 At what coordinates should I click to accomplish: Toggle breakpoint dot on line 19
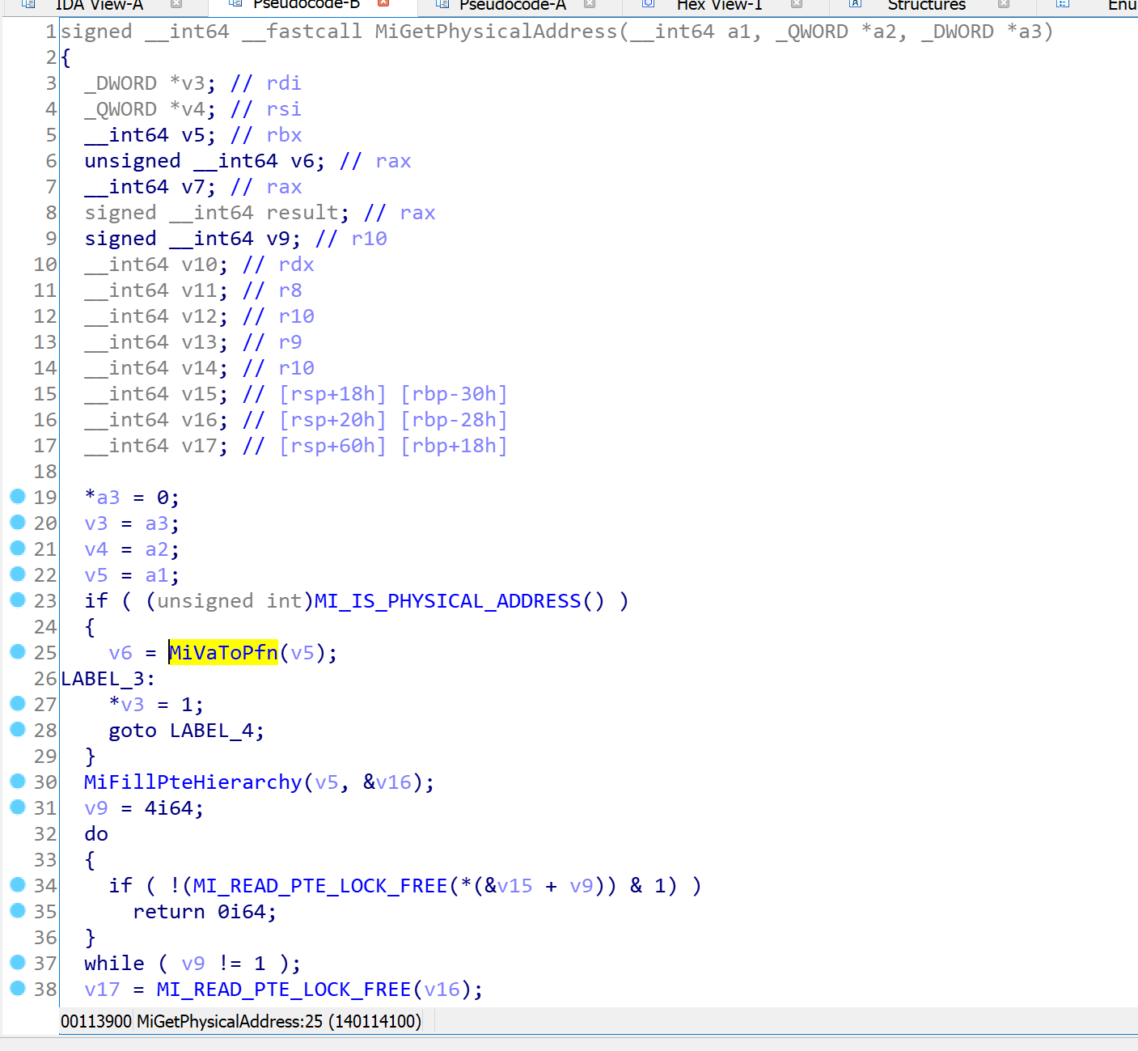coord(18,497)
